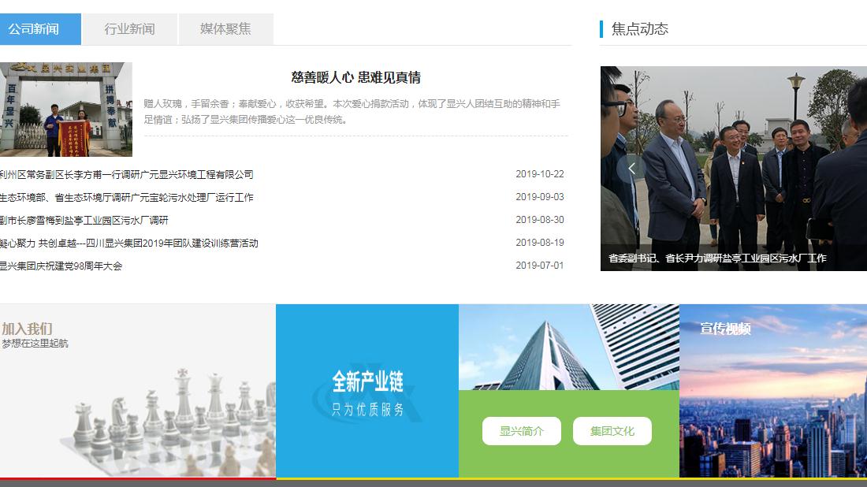Screen dimensions: 867x487
Task: Open the 宣传视频 city skyline banner
Action: [x=773, y=390]
